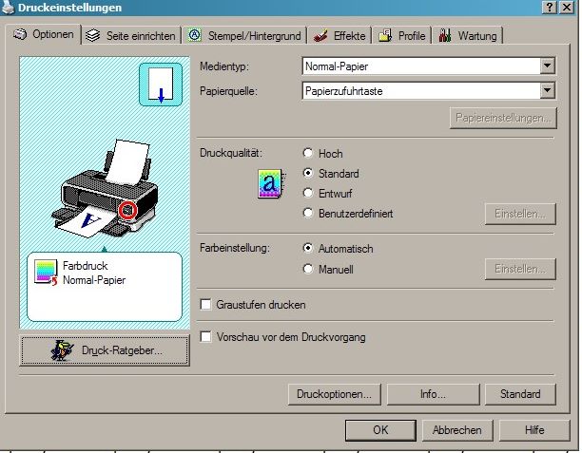Switch to Seite einrichten tab
Screen dimensions: 582x453
click(130, 36)
